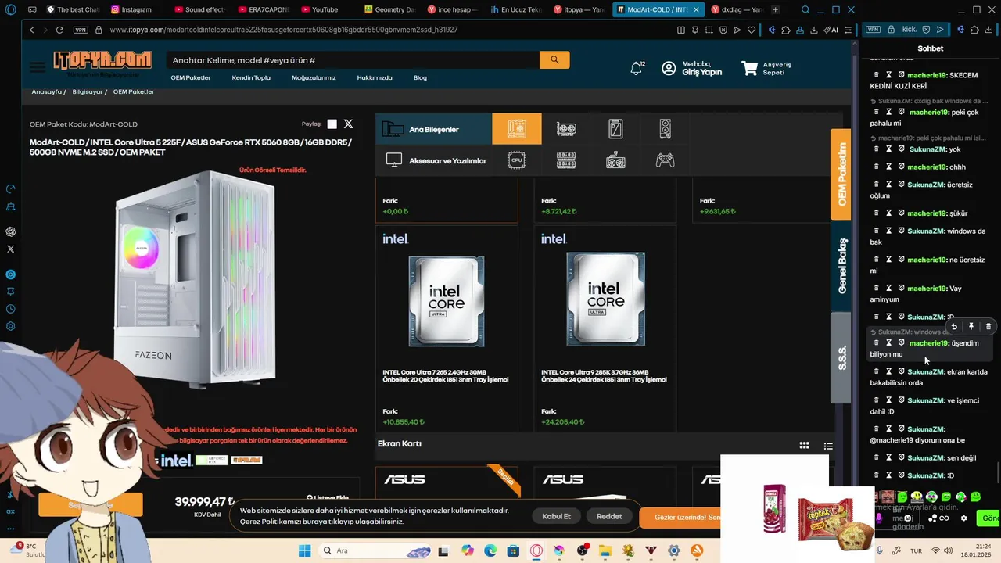Bookmark page with heart icon

(752, 30)
